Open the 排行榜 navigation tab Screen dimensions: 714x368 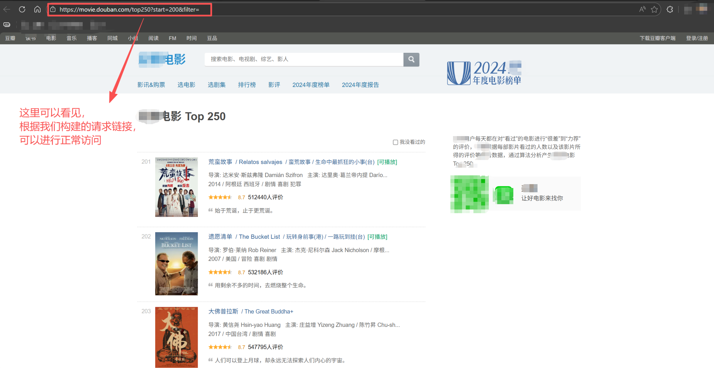click(x=247, y=85)
